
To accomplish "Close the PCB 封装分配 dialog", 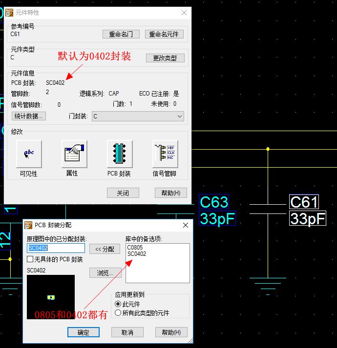I will [186, 225].
